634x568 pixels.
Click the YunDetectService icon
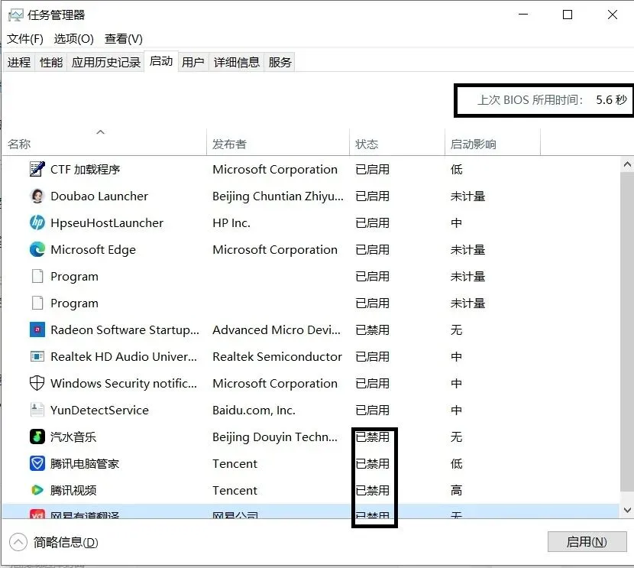click(37, 410)
